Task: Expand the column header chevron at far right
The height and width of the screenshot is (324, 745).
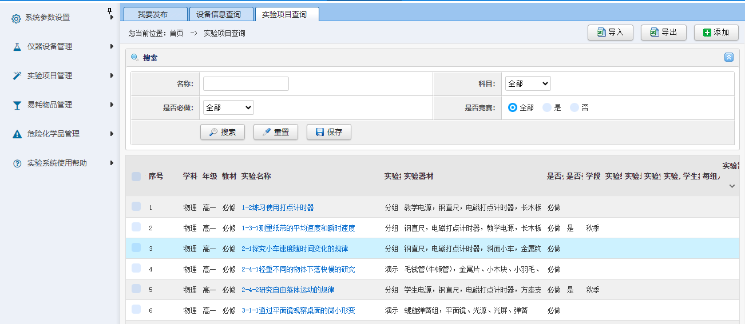Action: pos(732,186)
